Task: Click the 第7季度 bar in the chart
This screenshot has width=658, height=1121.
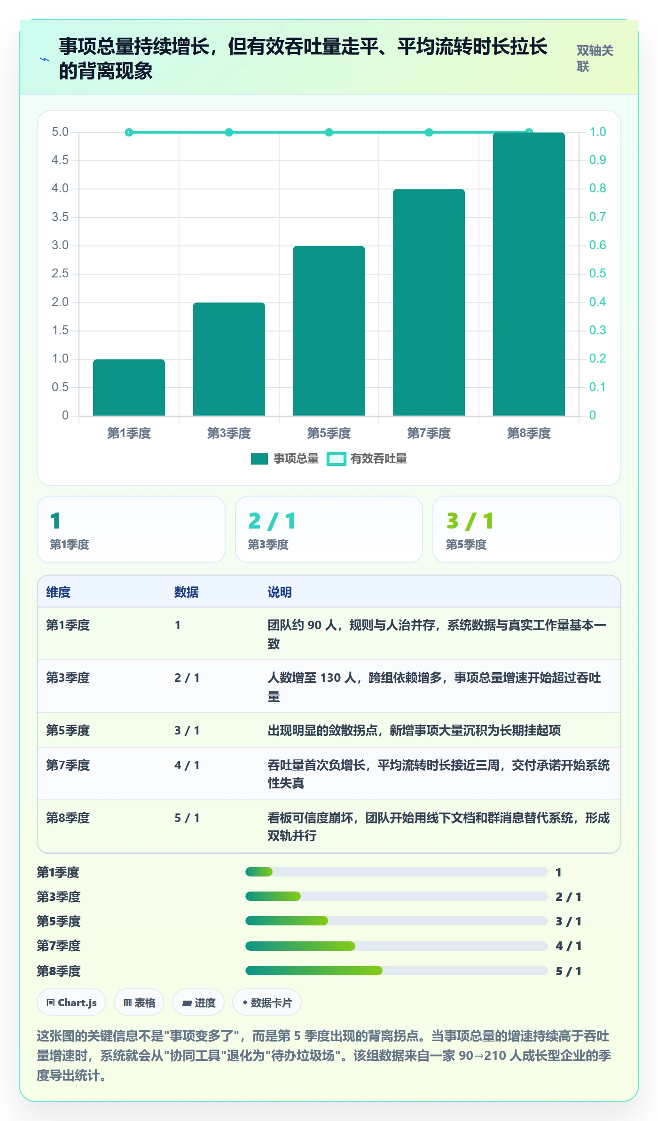Action: pos(429,302)
